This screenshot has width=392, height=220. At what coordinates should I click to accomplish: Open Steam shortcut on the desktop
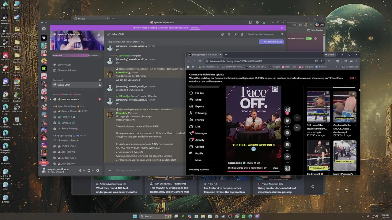point(17,18)
